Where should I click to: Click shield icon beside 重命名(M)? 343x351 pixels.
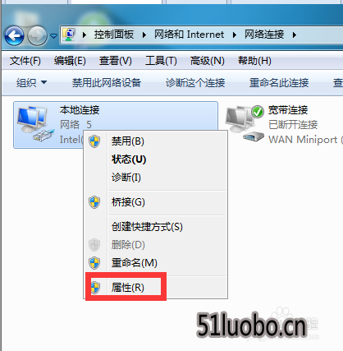point(94,263)
